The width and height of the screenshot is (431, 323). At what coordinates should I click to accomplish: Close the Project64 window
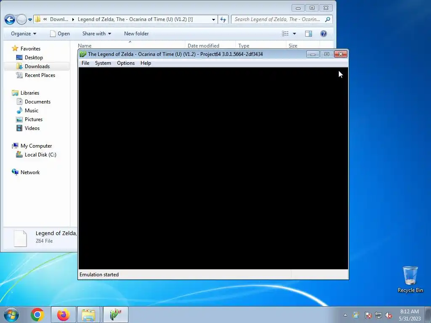tap(341, 54)
